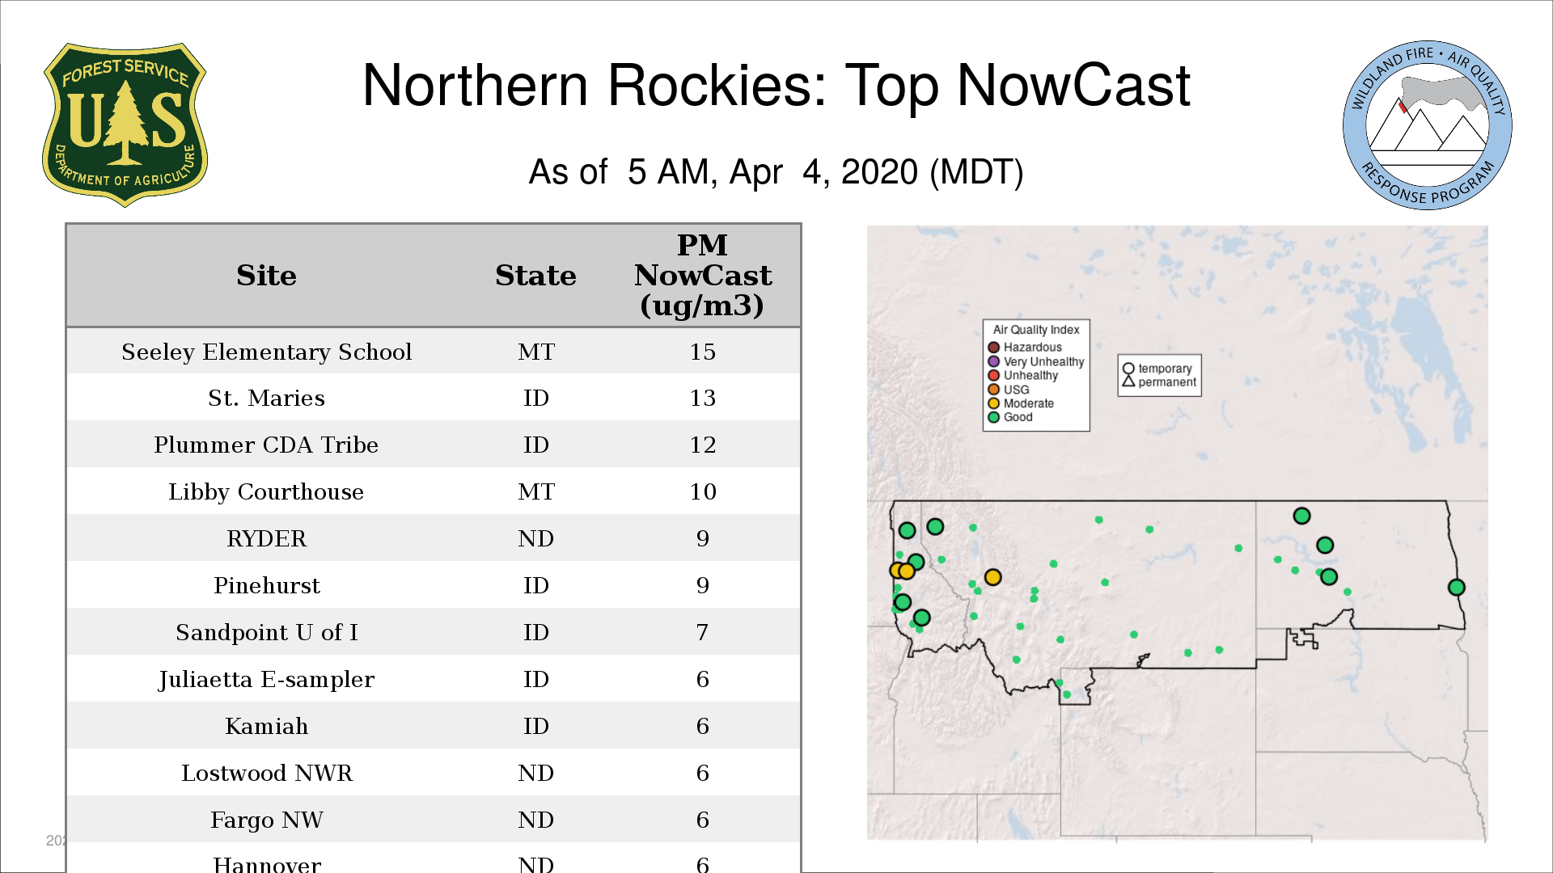Click the Libby Courthouse table entry
This screenshot has width=1553, height=873.
tap(266, 491)
